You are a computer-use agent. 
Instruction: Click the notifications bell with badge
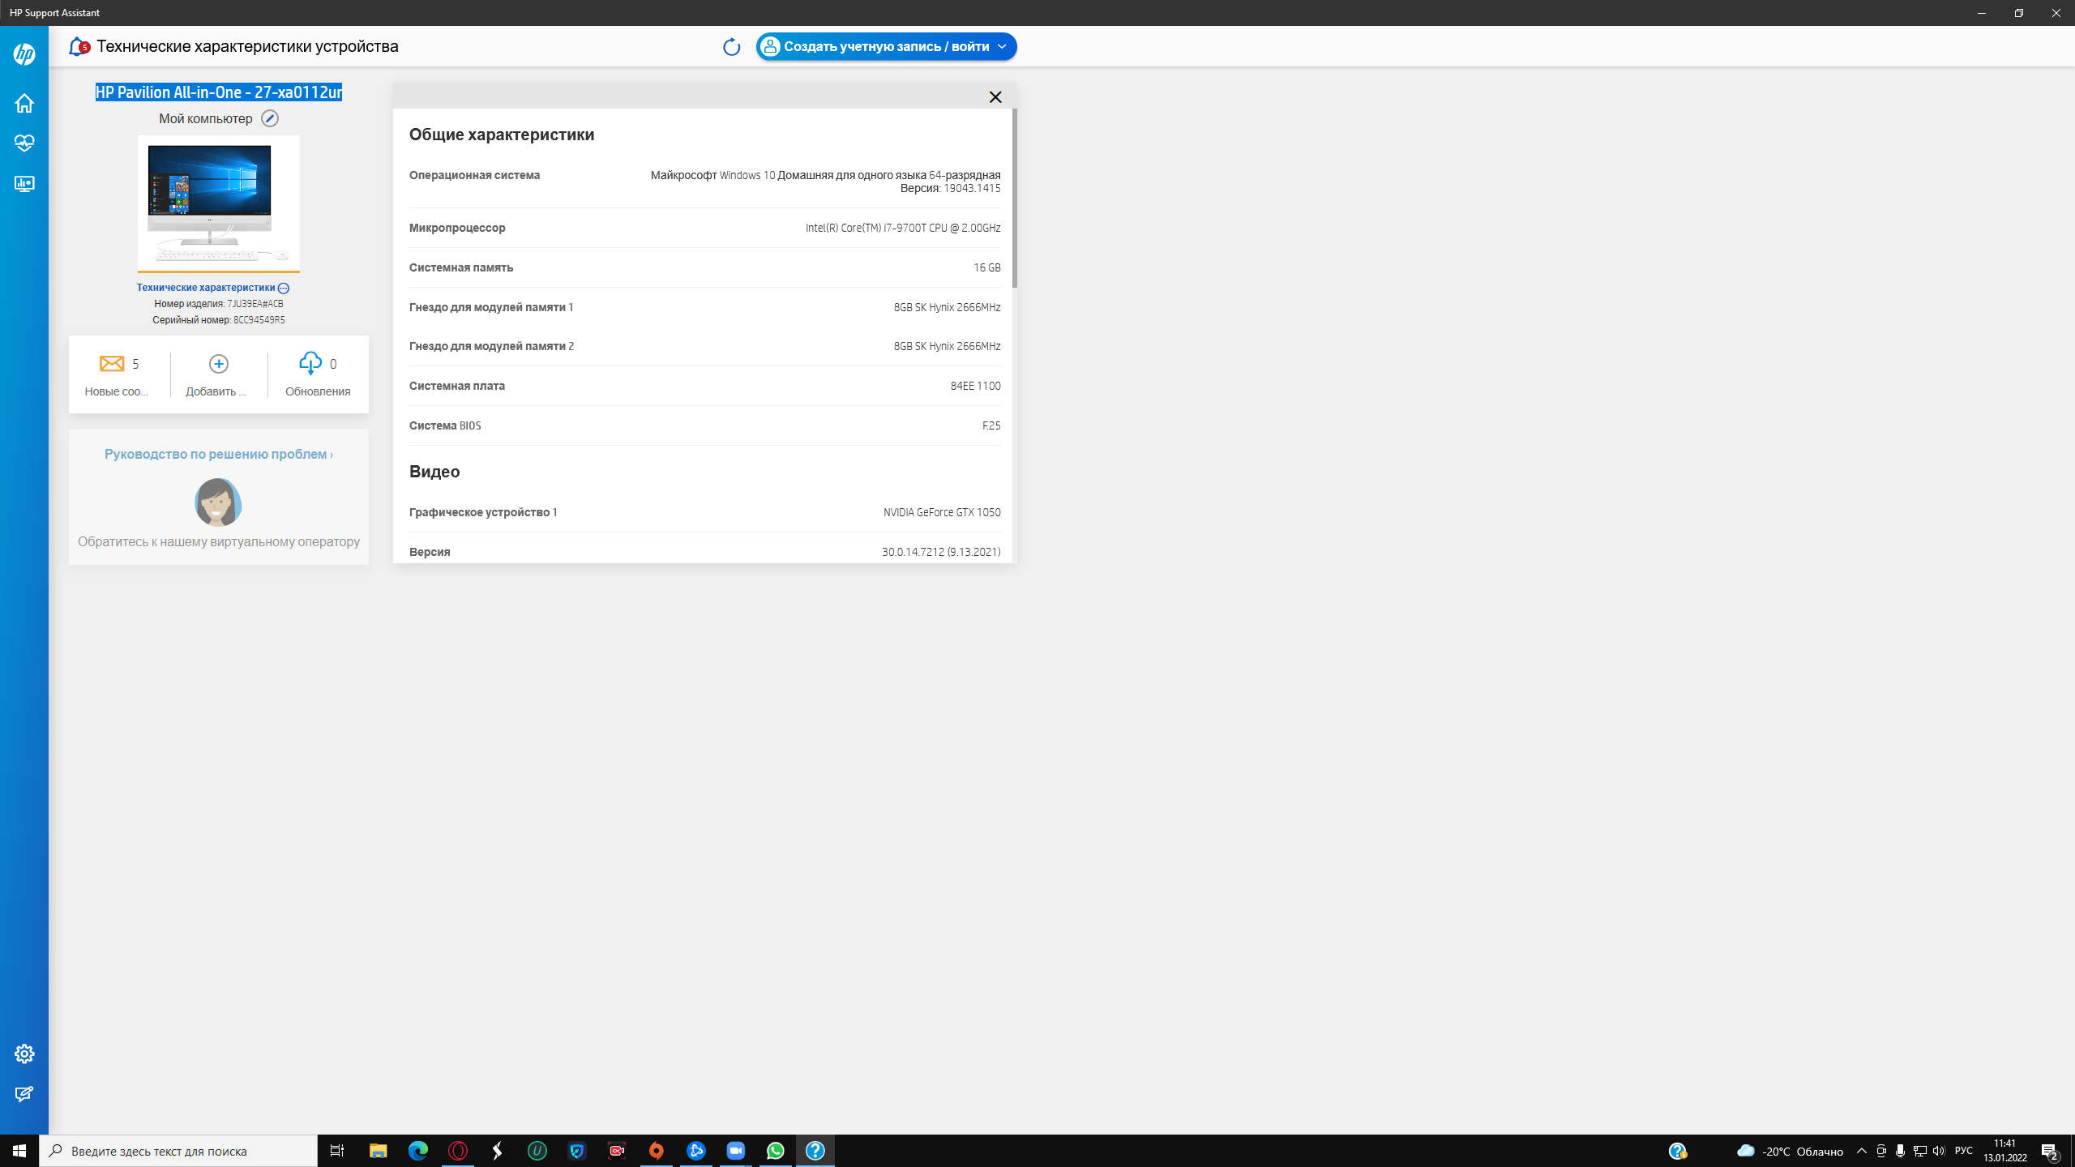pos(79,46)
